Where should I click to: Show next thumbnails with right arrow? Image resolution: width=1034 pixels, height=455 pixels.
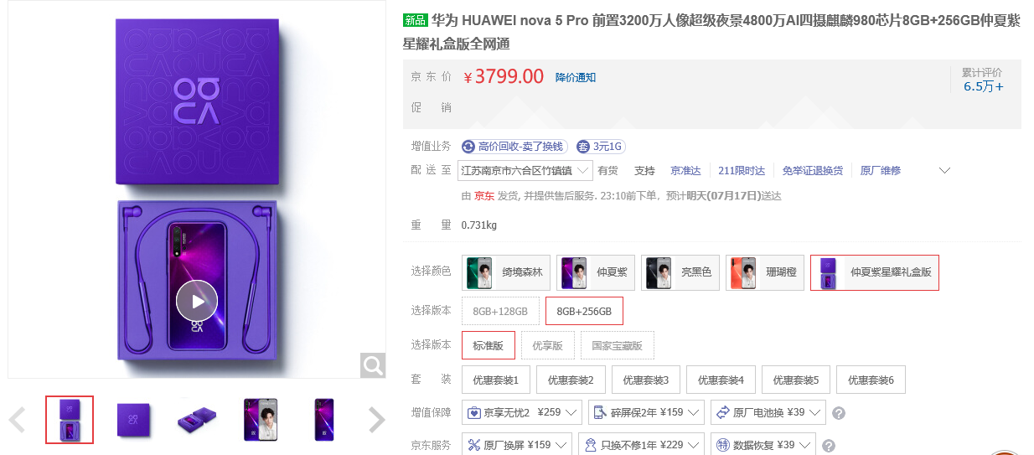coord(377,420)
